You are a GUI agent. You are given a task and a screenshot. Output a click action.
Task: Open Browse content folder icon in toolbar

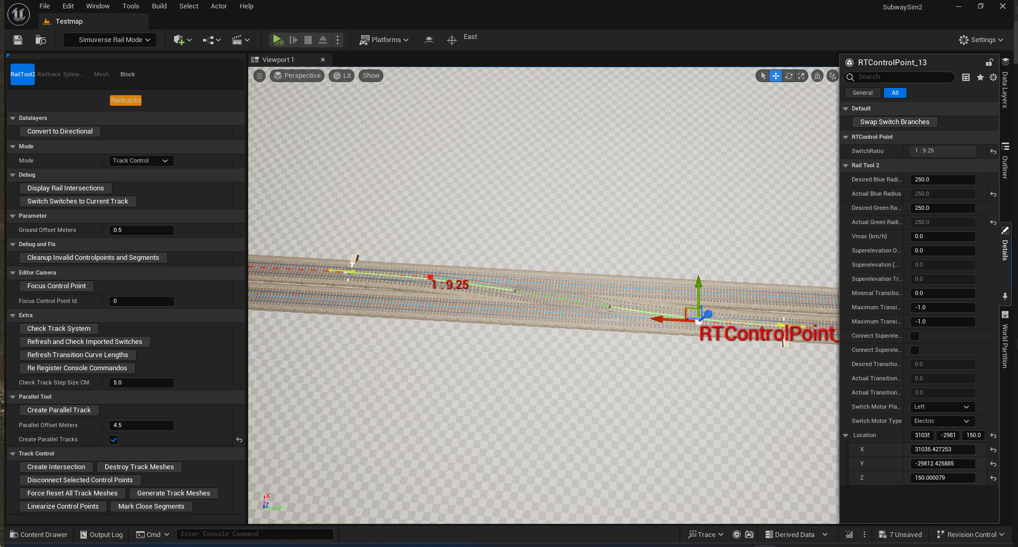[40, 40]
